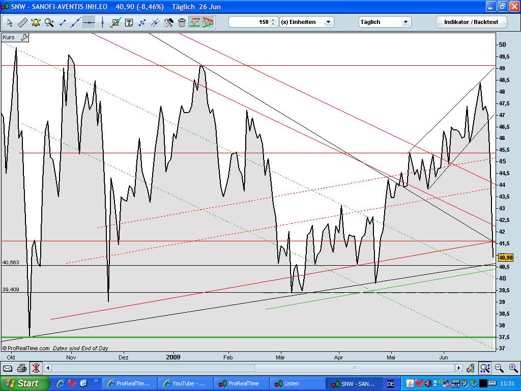Increase the units value with up arrow
This screenshot has width=521, height=391.
click(x=273, y=20)
